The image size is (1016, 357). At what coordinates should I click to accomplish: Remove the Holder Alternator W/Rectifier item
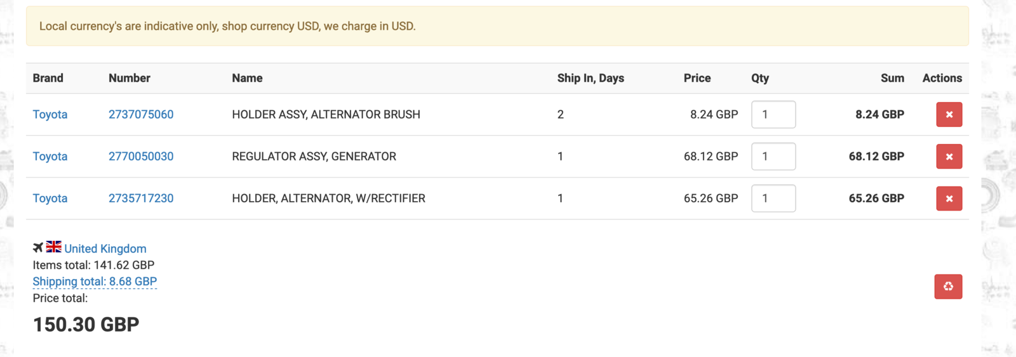tap(949, 198)
